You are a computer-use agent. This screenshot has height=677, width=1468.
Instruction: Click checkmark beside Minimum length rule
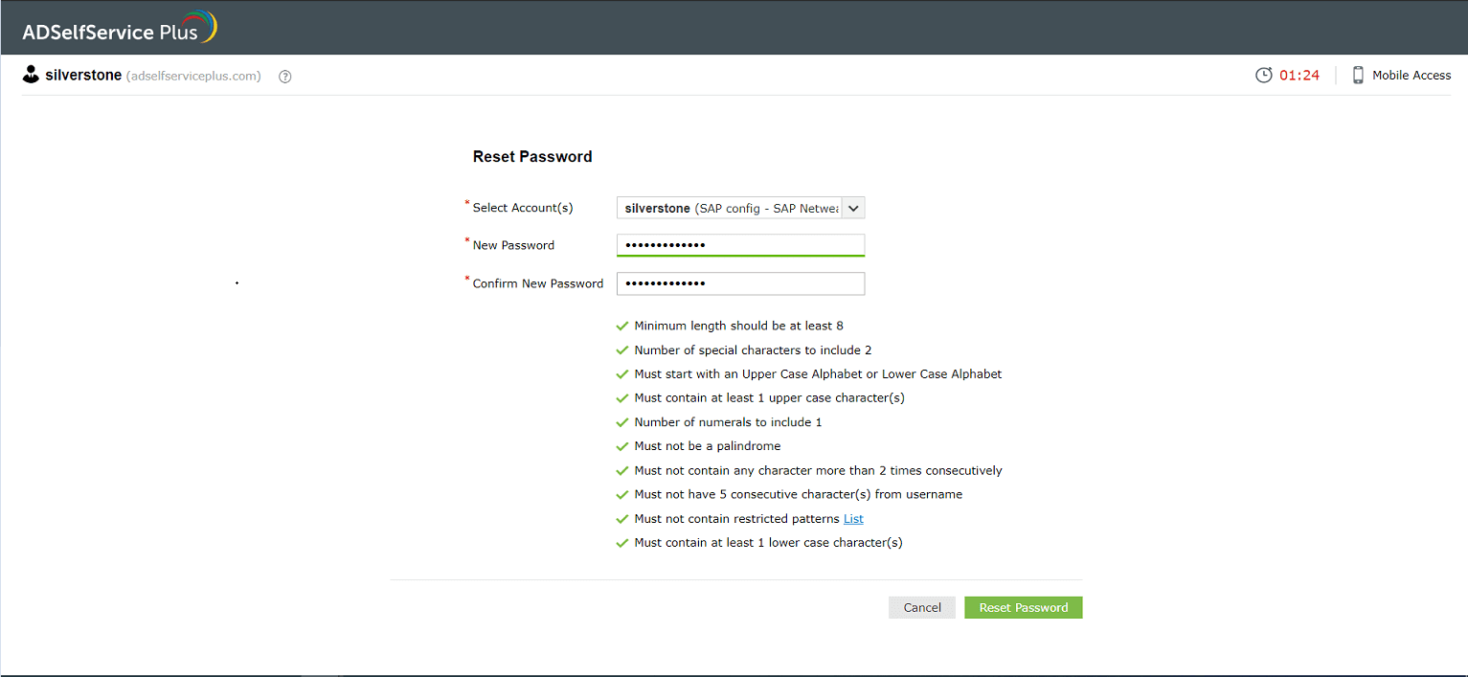622,327
